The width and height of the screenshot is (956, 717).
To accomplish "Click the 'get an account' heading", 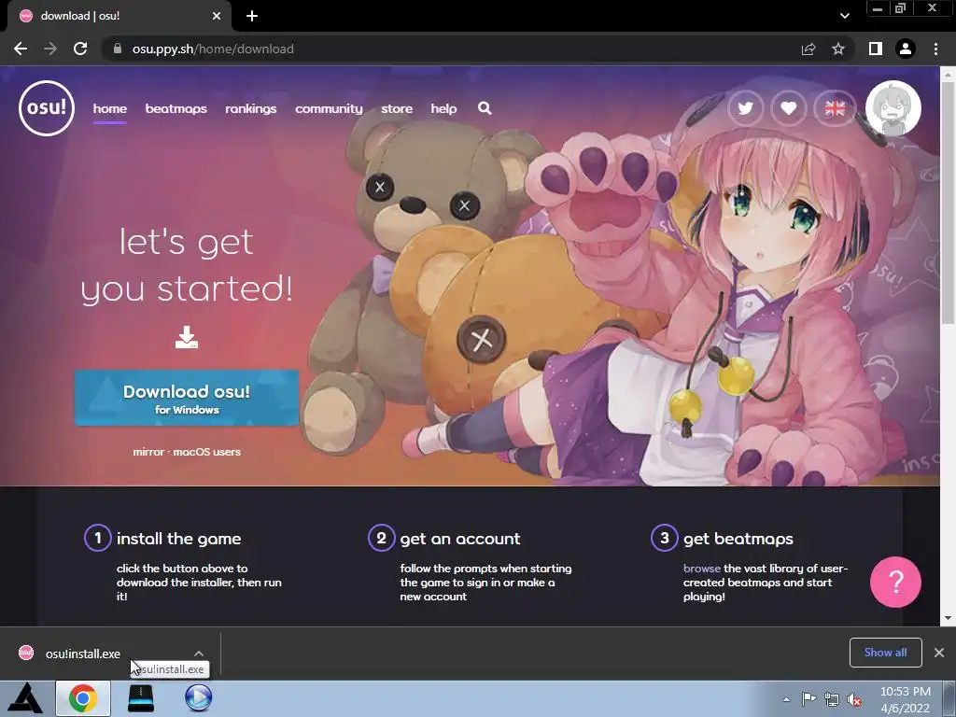I will coord(460,539).
